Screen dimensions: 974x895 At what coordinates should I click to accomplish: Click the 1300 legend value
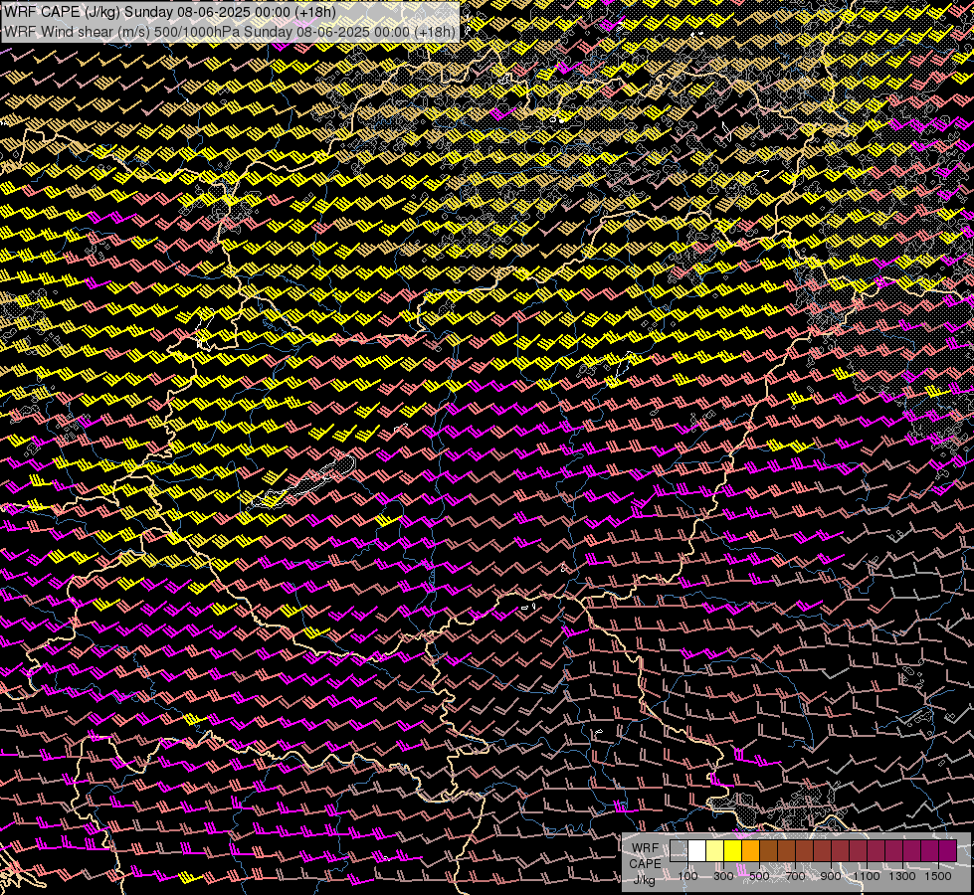[902, 876]
